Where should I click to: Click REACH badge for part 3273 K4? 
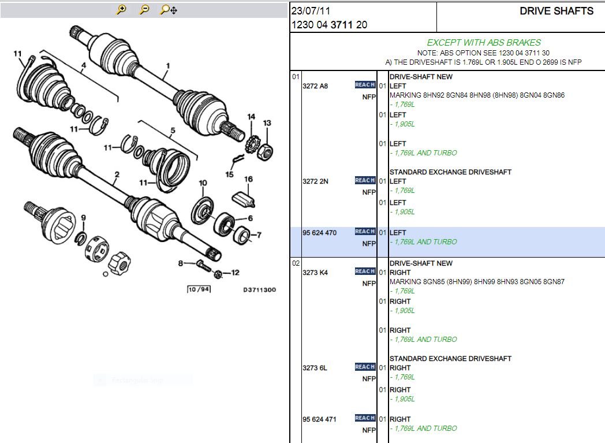(365, 271)
